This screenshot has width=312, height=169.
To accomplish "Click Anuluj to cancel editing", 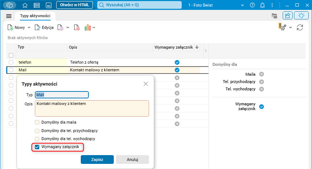I will click(x=132, y=159).
